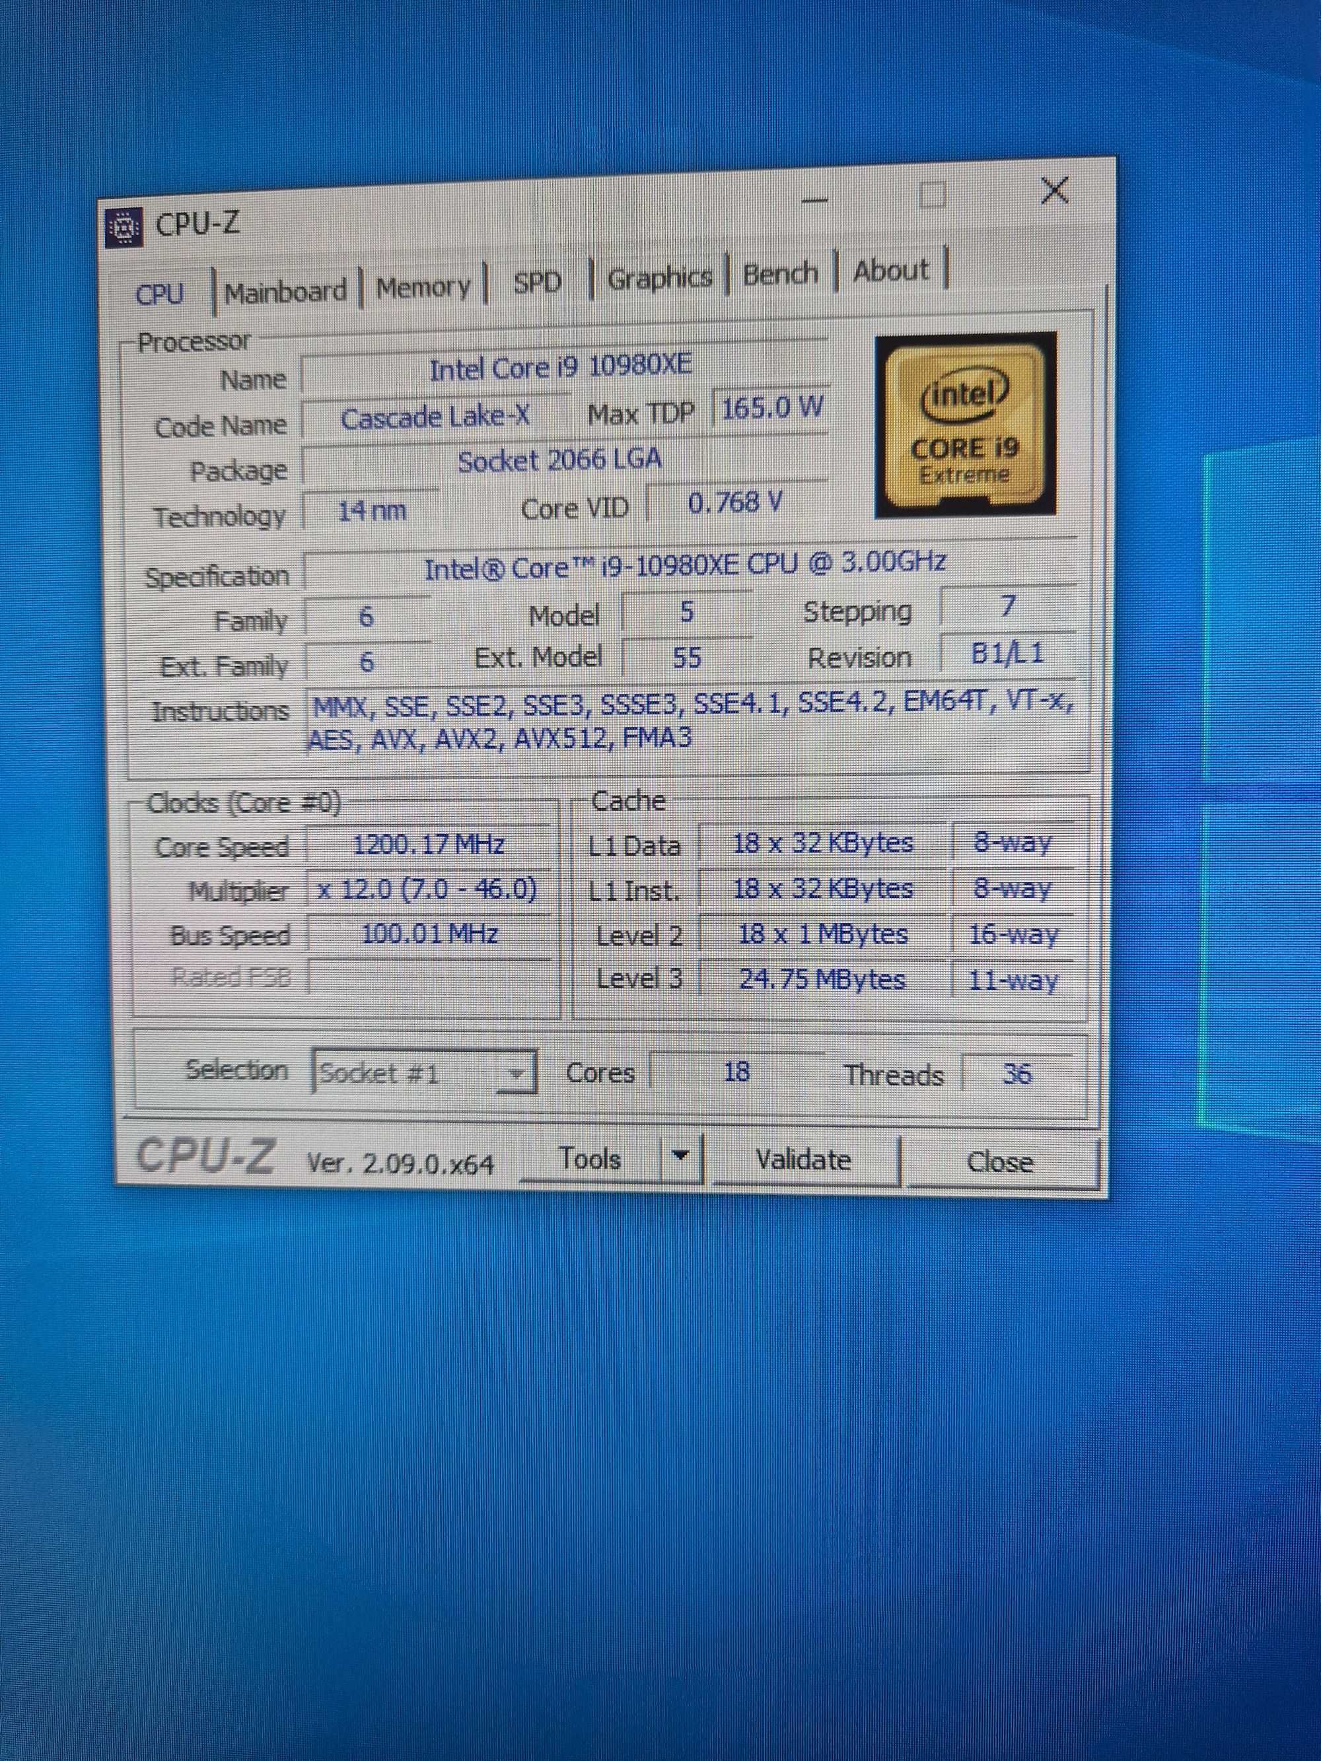Viewport: 1321px width, 1761px height.
Task: Click the 14 nm technology value
Action: click(372, 510)
